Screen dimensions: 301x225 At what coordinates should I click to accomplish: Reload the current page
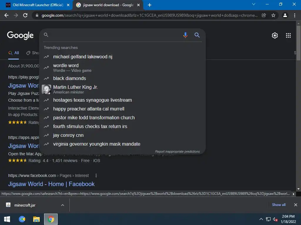click(x=25, y=15)
